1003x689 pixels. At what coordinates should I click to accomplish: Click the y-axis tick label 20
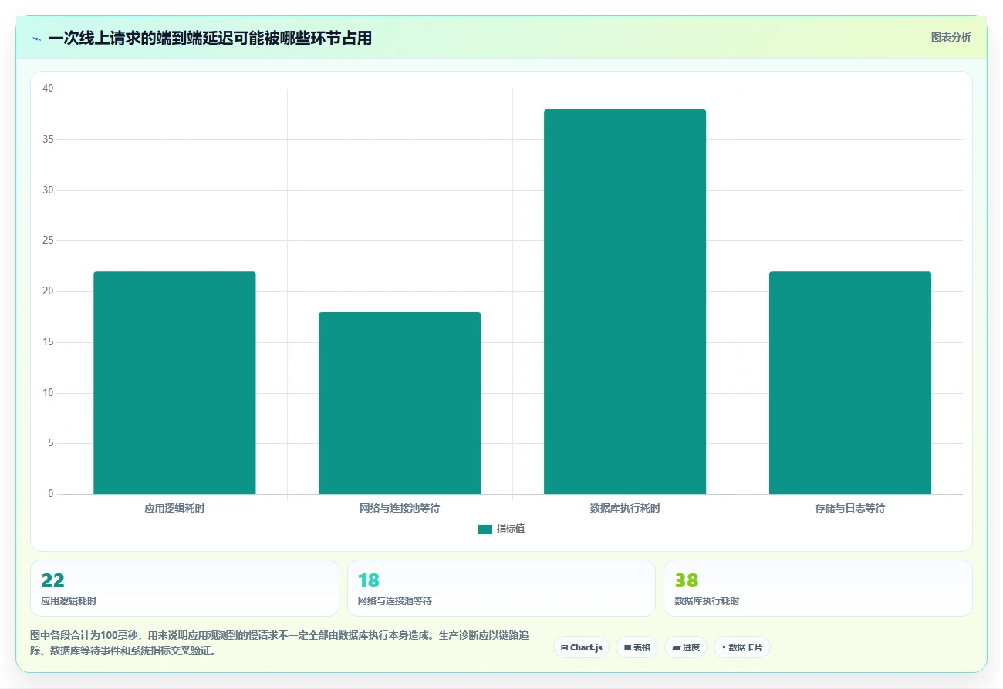pyautogui.click(x=48, y=291)
